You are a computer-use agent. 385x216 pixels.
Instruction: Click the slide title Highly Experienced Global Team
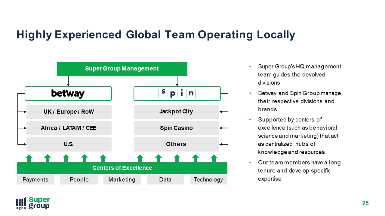(x=156, y=35)
